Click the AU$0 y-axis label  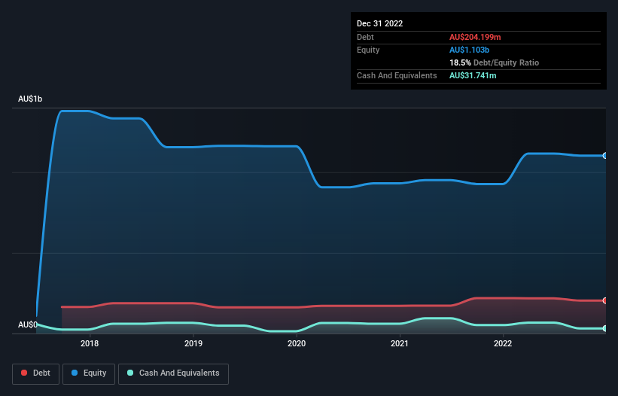click(x=28, y=324)
